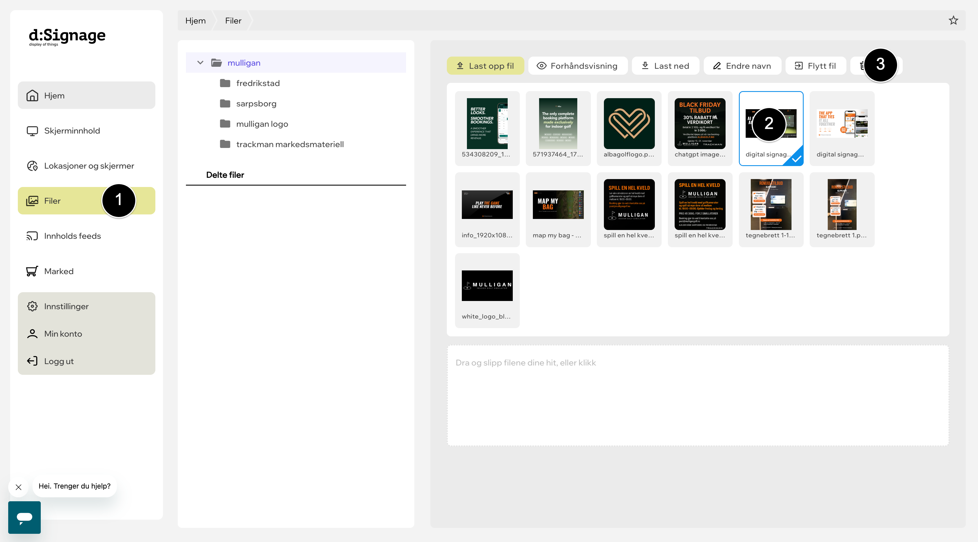Click Logg ut
This screenshot has width=978, height=542.
coord(86,361)
